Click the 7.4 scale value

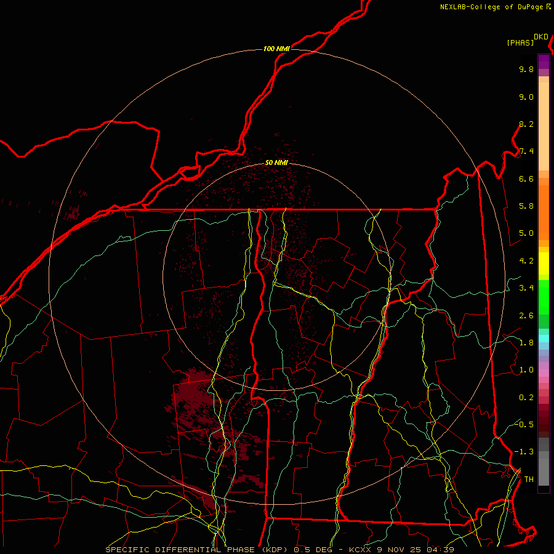(526, 151)
